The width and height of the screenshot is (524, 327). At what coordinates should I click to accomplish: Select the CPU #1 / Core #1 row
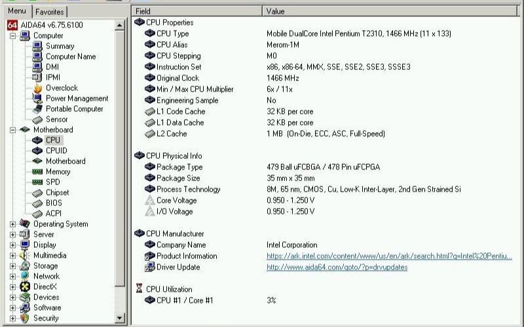324,300
